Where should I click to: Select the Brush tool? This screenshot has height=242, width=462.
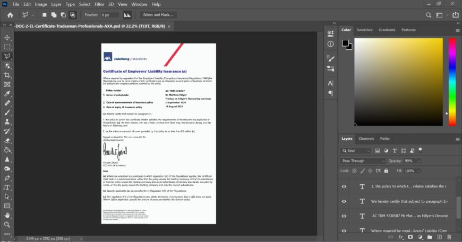(7, 112)
